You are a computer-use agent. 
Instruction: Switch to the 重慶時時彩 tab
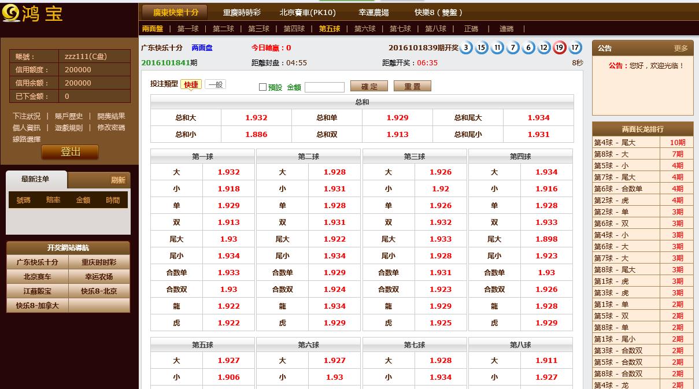coord(242,12)
